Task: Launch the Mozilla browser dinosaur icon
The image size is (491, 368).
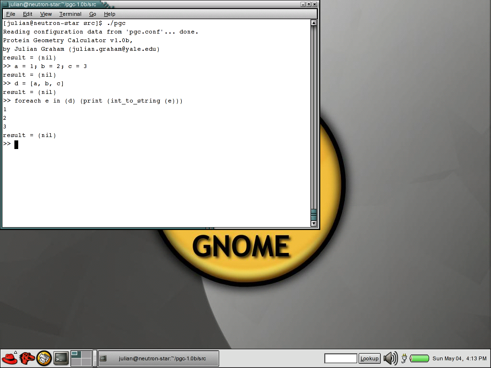Action: 27,358
